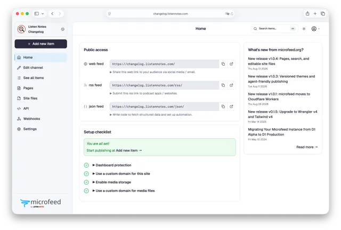This screenshot has height=230, width=341.
Task: Expand Use a custom domain for this site
Action: (x=121, y=174)
